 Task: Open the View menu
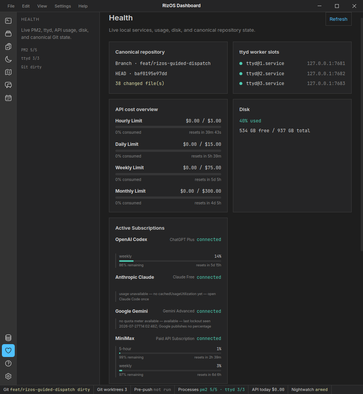click(x=42, y=6)
